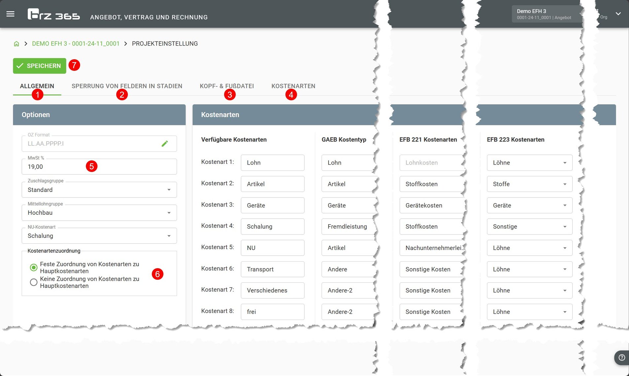The width and height of the screenshot is (629, 376).
Task: Switch to Sperrung von Feldern in Stadien tab
Action: 127,86
